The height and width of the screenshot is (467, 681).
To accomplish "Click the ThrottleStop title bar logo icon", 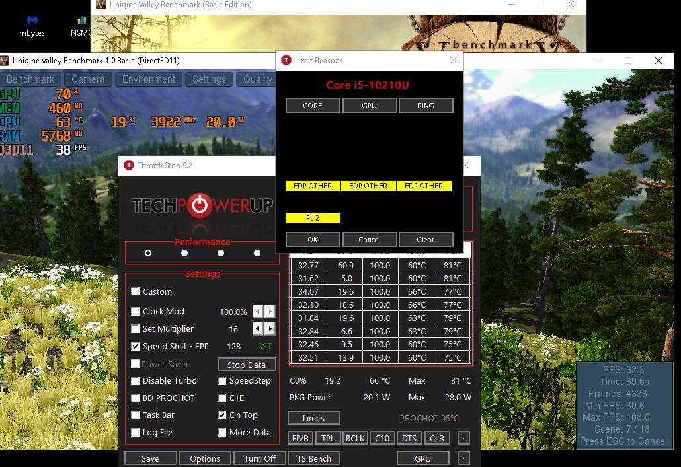I will tap(129, 165).
